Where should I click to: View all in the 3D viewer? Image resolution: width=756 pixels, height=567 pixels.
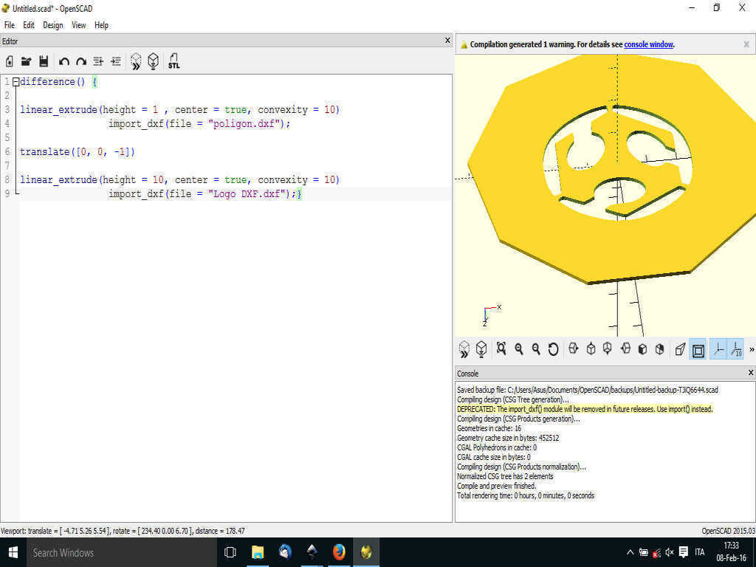coord(501,348)
